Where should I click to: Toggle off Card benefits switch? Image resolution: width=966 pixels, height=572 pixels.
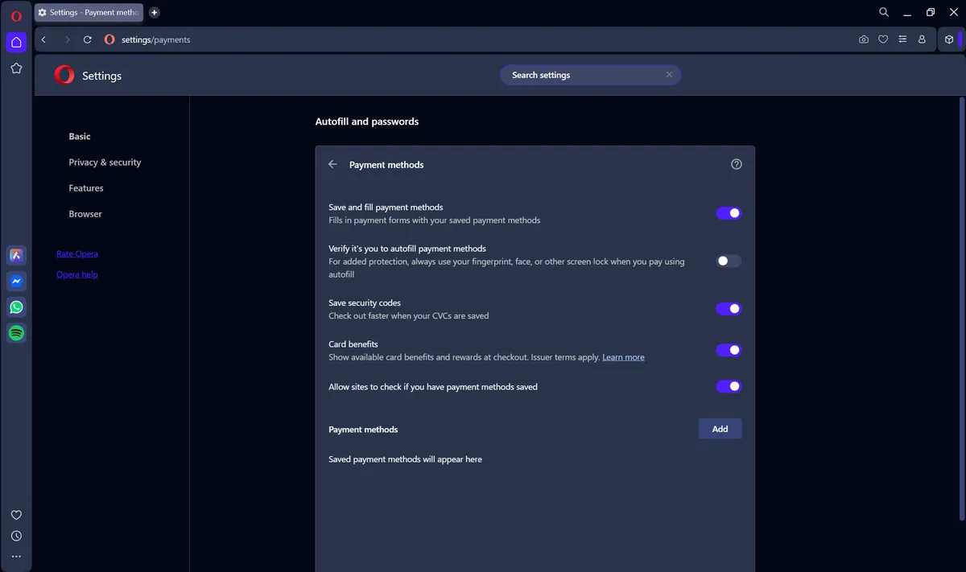tap(729, 350)
